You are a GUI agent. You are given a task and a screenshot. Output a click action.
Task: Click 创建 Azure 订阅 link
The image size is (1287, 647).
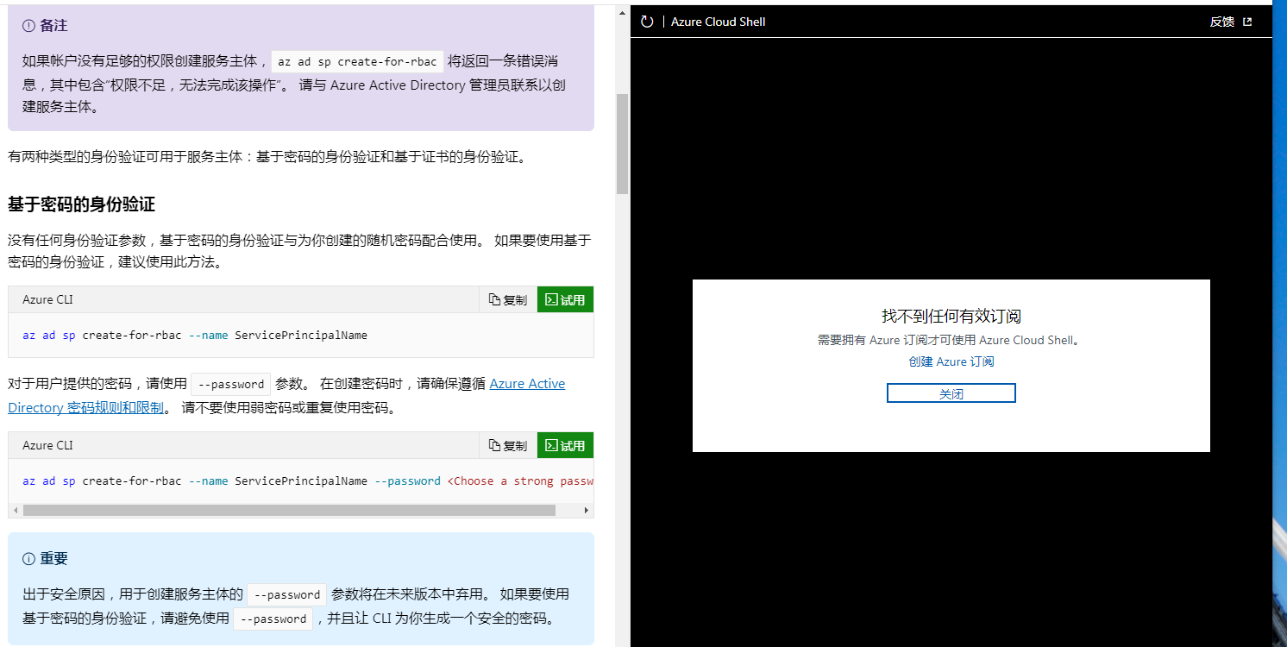[x=951, y=361]
